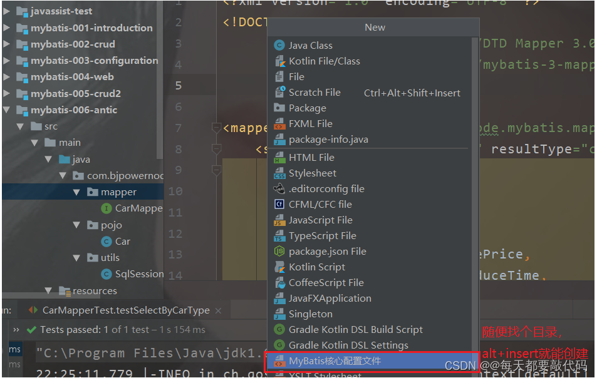Viewport: 597px width, 378px height.
Task: Click the project tree vertical scrollbar
Action: click(160, 80)
